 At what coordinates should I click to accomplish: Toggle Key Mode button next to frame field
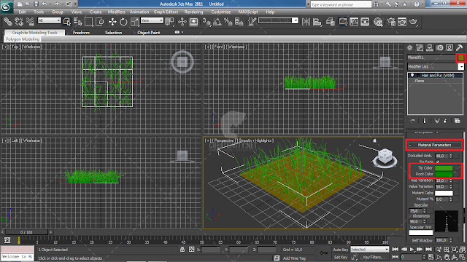click(x=395, y=257)
